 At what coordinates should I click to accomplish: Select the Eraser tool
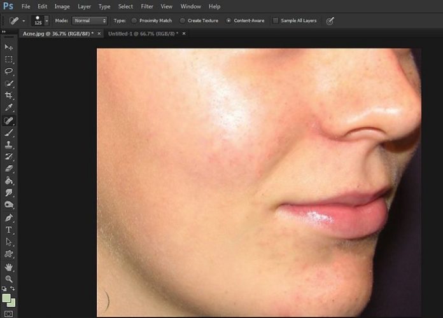pyautogui.click(x=9, y=169)
